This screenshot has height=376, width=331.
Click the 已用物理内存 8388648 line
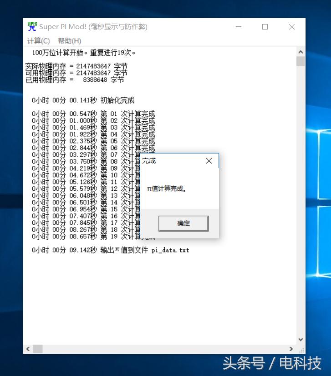pyautogui.click(x=75, y=79)
